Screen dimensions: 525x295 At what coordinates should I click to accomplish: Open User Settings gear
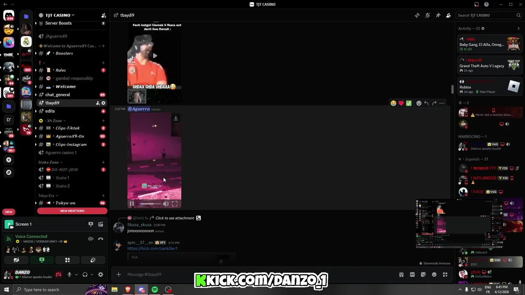click(x=100, y=275)
